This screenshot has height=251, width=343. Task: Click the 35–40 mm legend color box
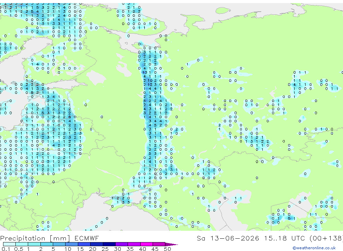point(134,244)
